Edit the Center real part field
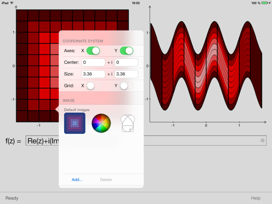272x204 pixels. [x=93, y=62]
